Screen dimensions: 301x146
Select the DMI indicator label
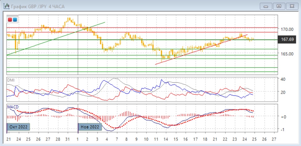(x=11, y=80)
